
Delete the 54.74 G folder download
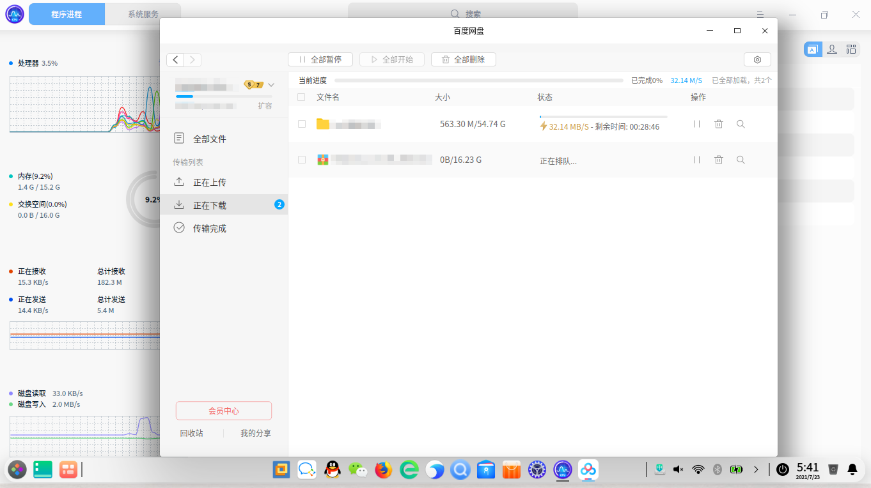[x=719, y=124]
